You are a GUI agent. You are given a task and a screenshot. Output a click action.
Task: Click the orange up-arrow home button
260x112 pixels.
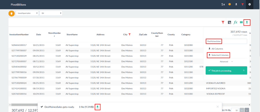12,13
